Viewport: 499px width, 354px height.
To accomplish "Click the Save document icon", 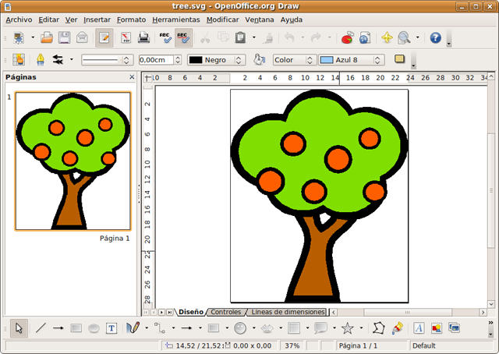I will [x=64, y=37].
